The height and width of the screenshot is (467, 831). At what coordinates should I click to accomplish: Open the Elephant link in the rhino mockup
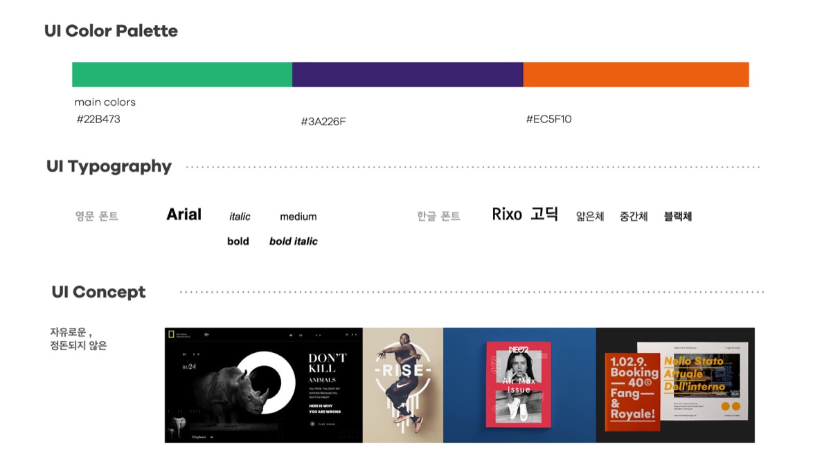click(x=199, y=437)
